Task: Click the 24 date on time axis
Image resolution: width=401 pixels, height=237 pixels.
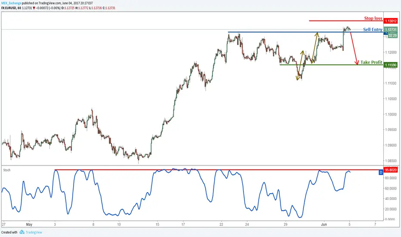Action: pos(247,225)
